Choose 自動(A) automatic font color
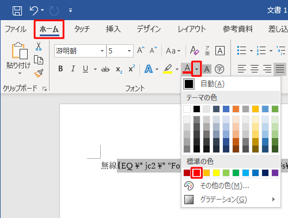The width and height of the screenshot is (288, 218). point(231,84)
